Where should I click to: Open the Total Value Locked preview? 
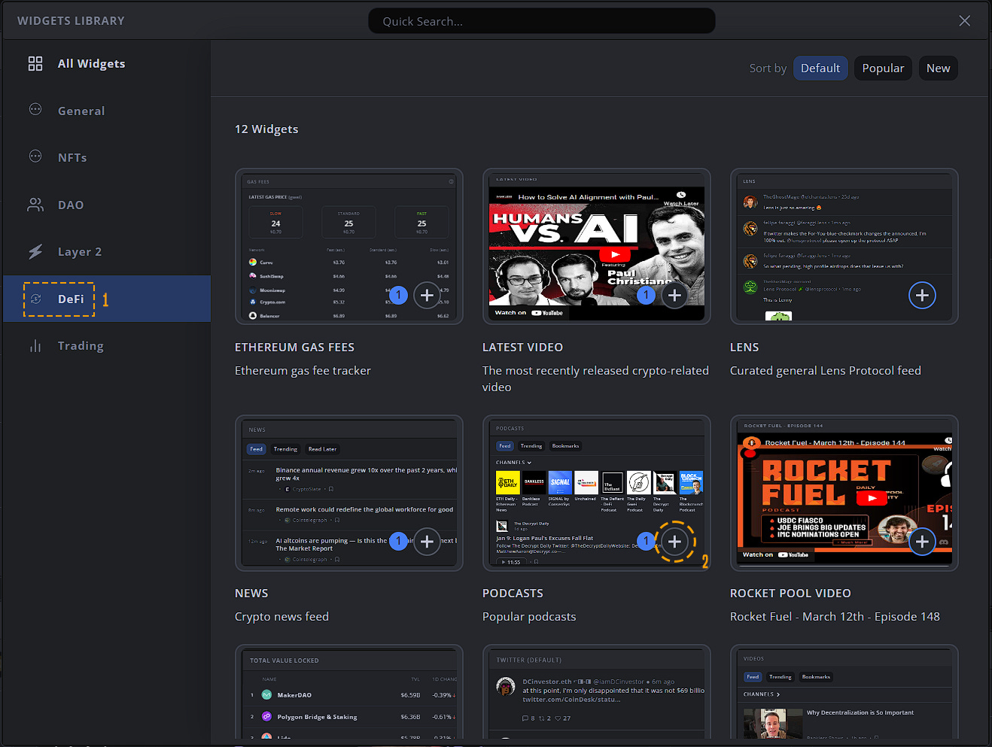348,692
